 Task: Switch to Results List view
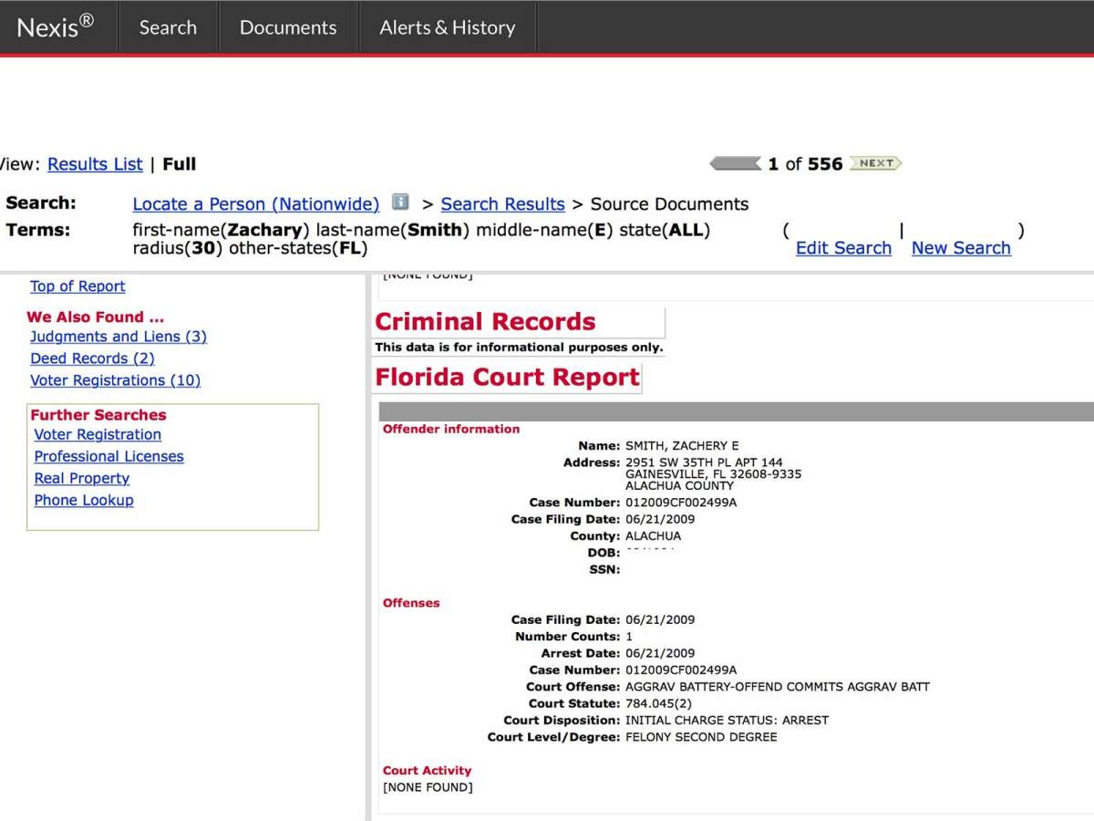(95, 164)
